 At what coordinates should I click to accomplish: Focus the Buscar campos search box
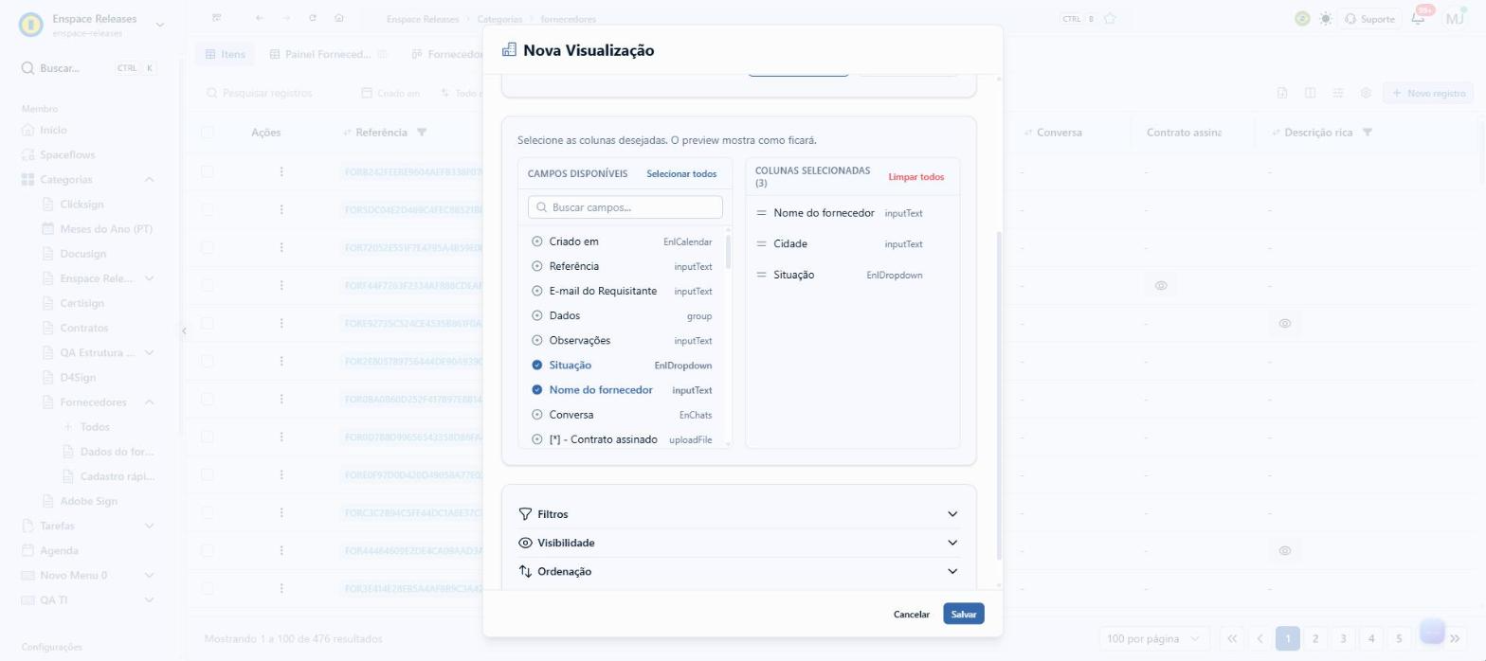[x=625, y=207]
